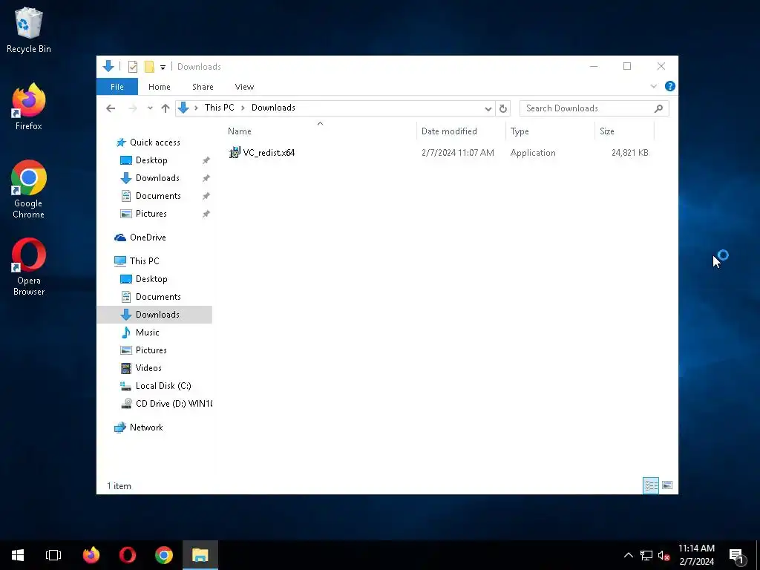Open Explorer Help icon
The width and height of the screenshot is (760, 570).
670,86
